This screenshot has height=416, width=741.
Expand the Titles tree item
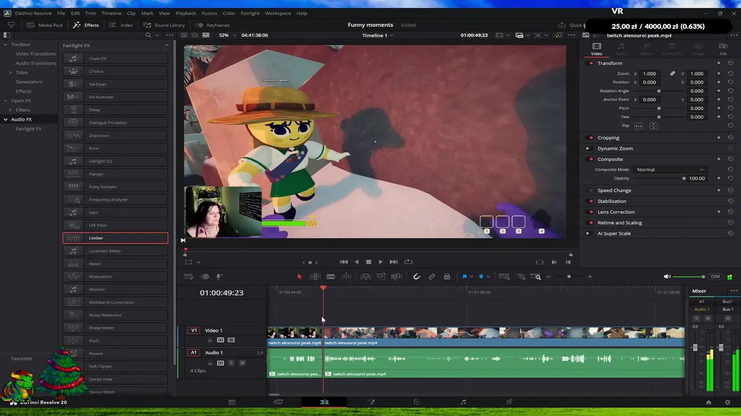[x=10, y=73]
